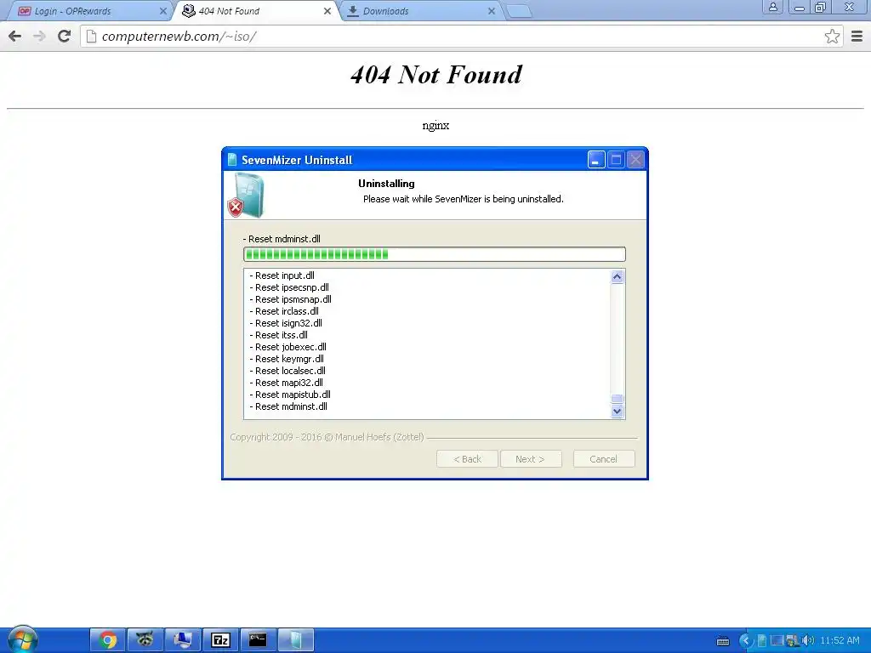Click the volume speaker tray icon

808,641
